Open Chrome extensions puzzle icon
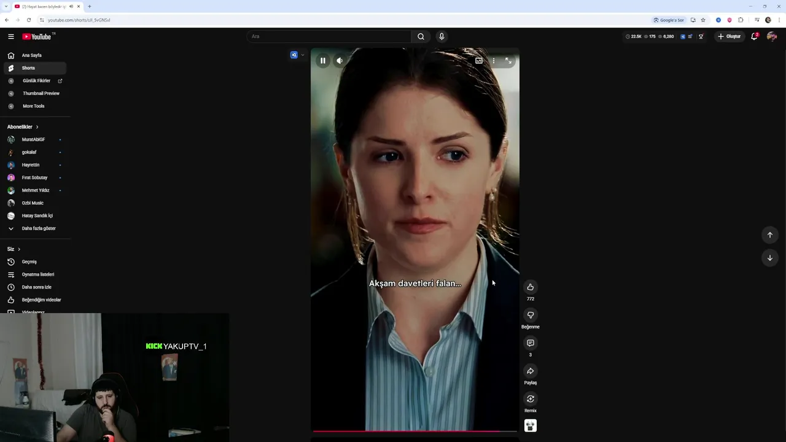 click(741, 20)
